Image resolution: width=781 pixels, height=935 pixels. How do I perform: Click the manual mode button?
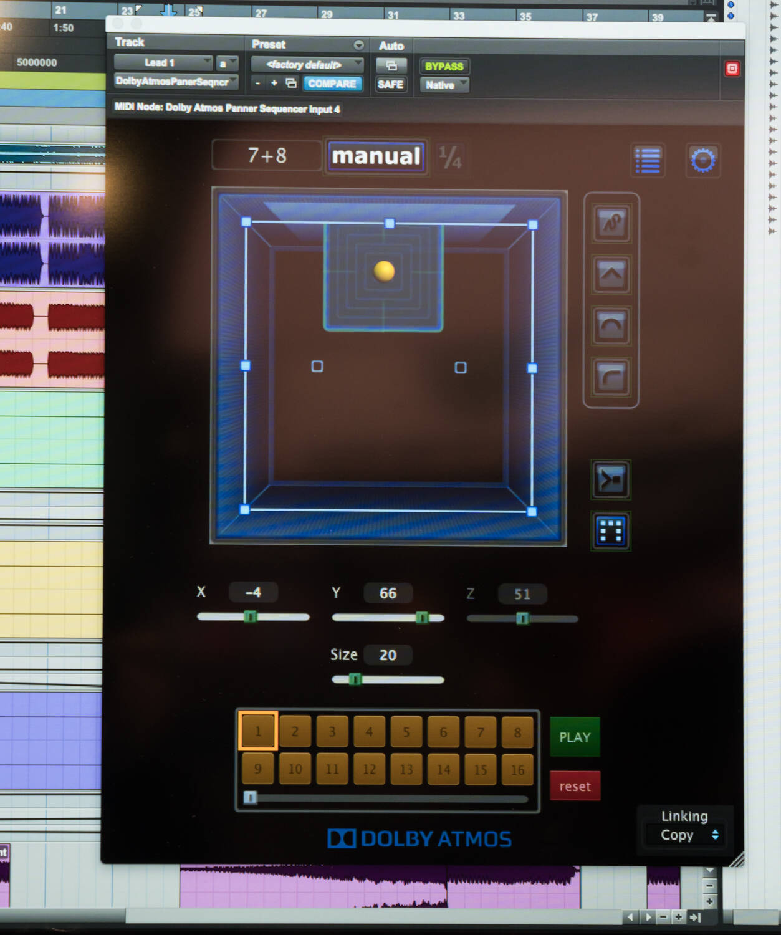pyautogui.click(x=376, y=156)
